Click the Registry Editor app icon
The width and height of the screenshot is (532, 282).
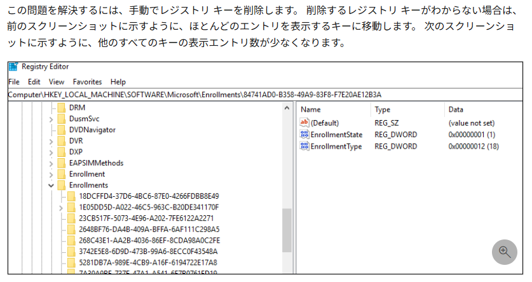pyautogui.click(x=13, y=67)
